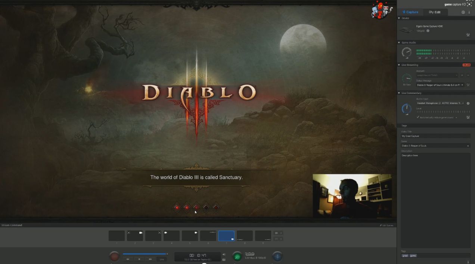Click the rewind playback button
Image resolution: width=475 pixels, height=264 pixels.
[x=128, y=259]
